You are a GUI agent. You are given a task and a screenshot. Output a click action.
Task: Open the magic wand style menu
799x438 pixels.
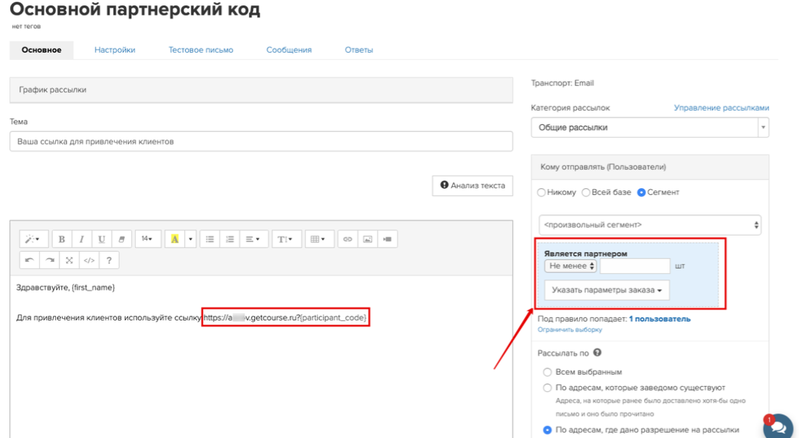coord(33,239)
